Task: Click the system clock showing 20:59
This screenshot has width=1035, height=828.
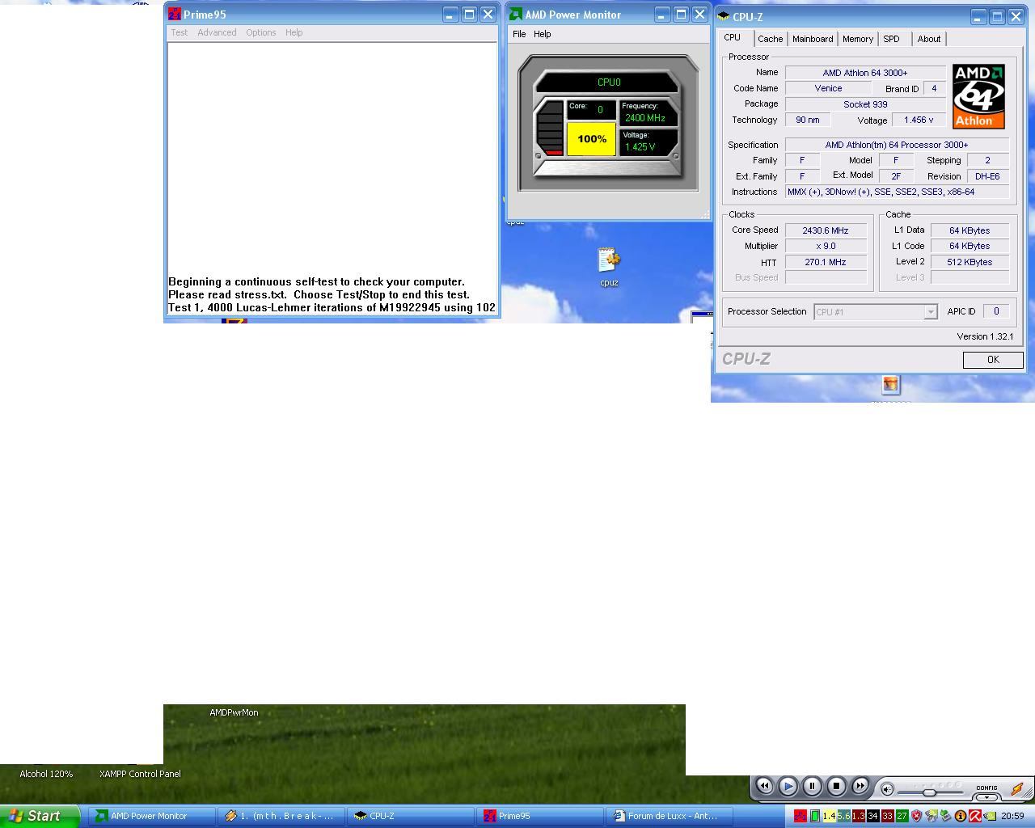Action: 1012,816
